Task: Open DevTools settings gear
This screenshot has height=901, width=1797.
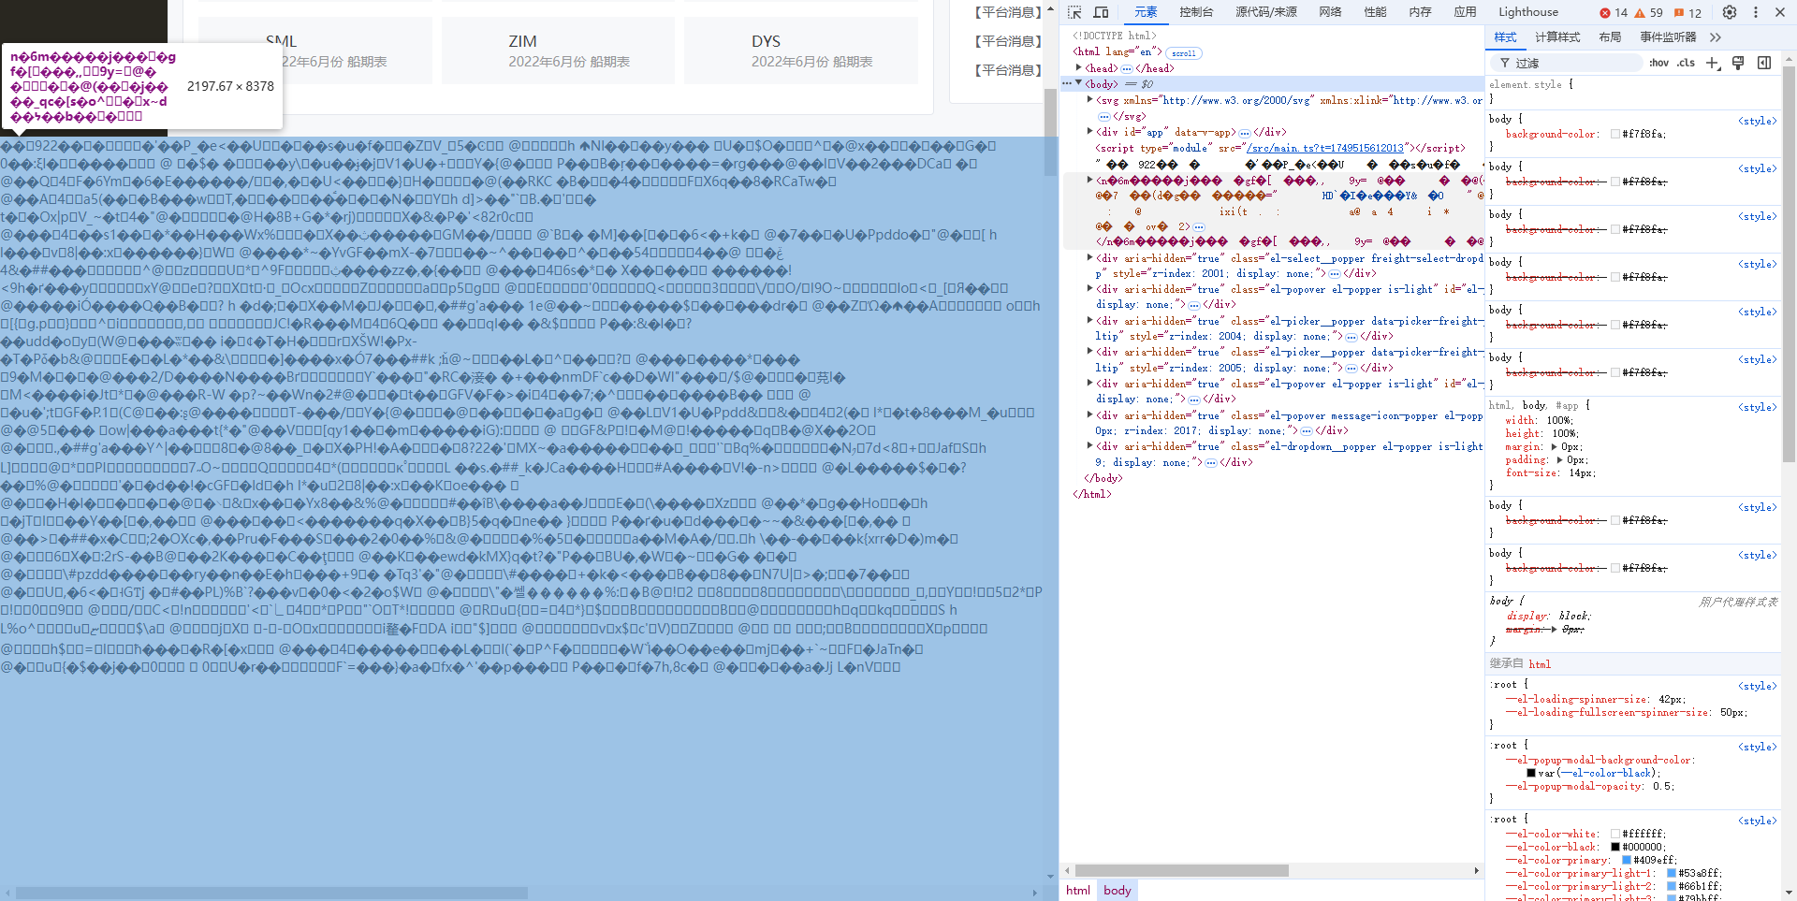Action: [1730, 12]
